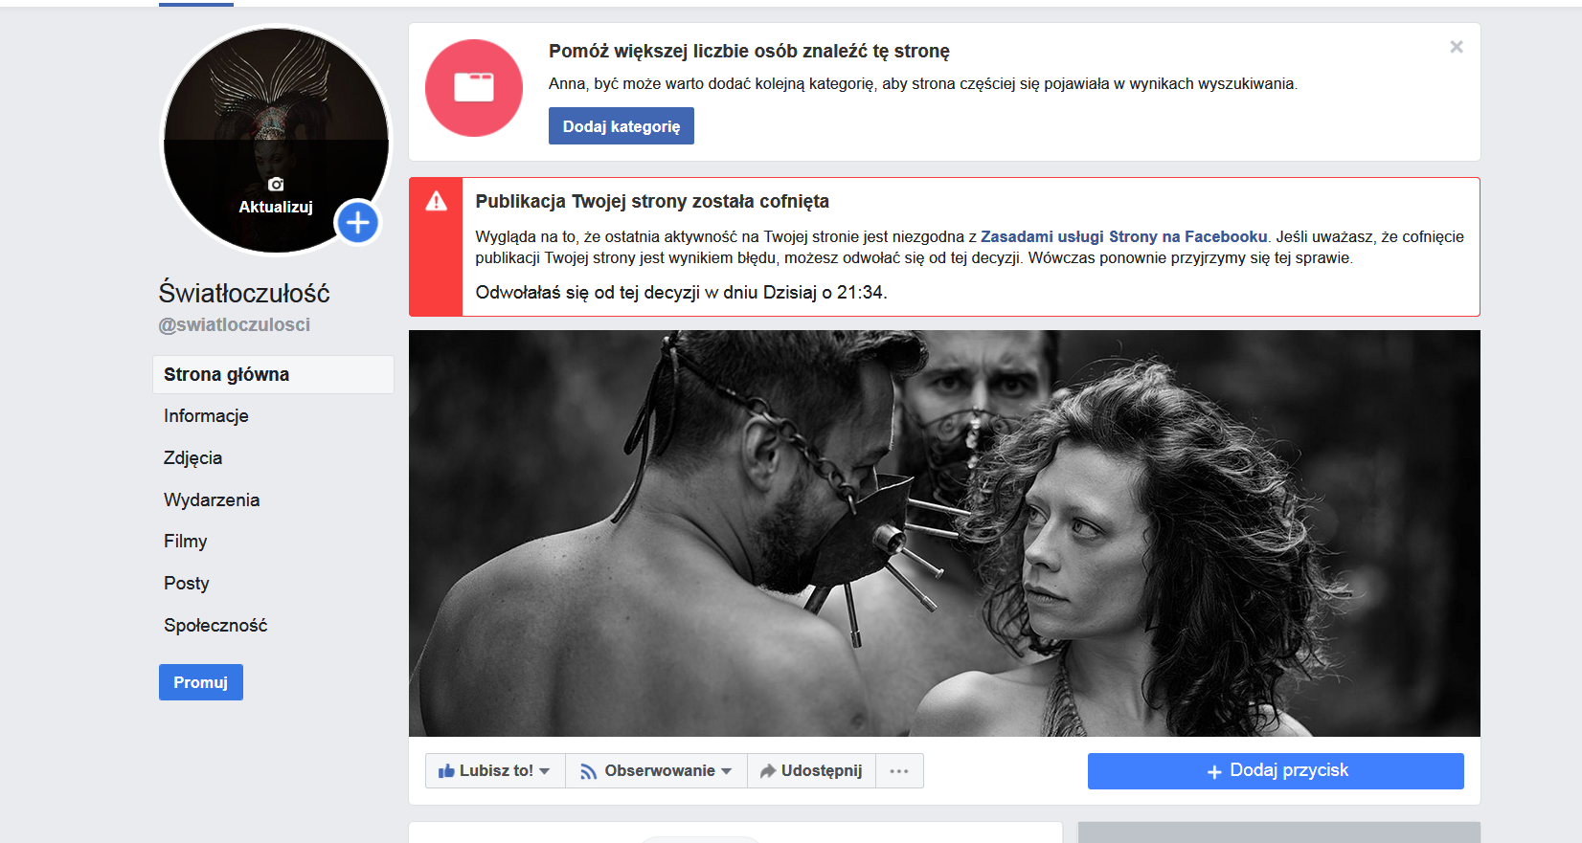
Task: Select Filmy from the sidebar
Action: 185,542
